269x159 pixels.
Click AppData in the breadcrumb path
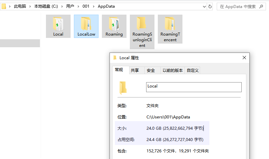pyautogui.click(x=106, y=6)
